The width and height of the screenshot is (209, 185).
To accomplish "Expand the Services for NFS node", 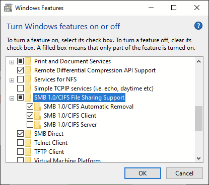I will [x=12, y=80].
